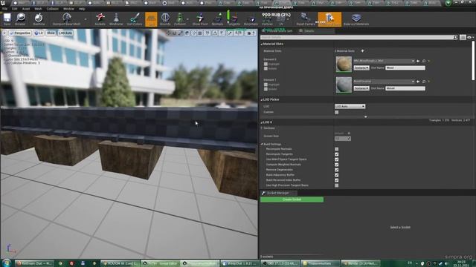Open the Window menu
476x267 pixels.
(68, 9)
